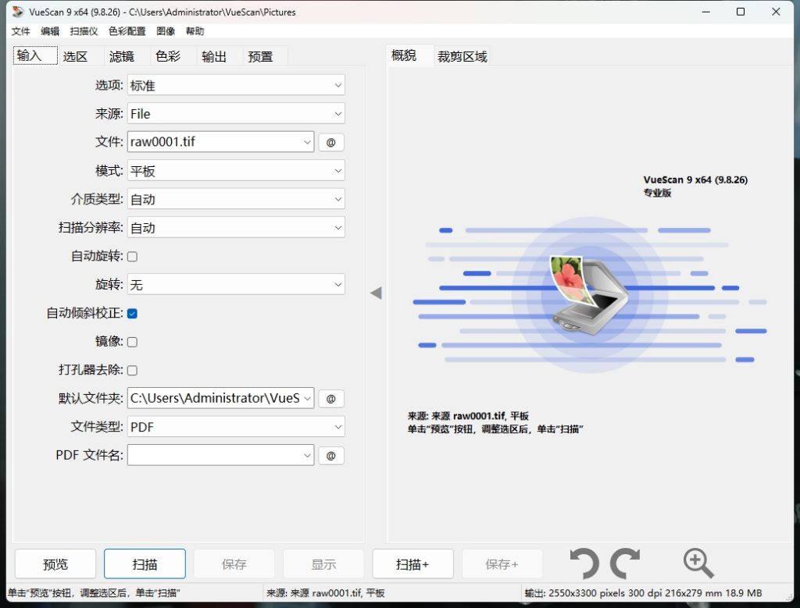The image size is (800, 608).
Task: Open the 色彩配置 menu
Action: click(x=127, y=31)
